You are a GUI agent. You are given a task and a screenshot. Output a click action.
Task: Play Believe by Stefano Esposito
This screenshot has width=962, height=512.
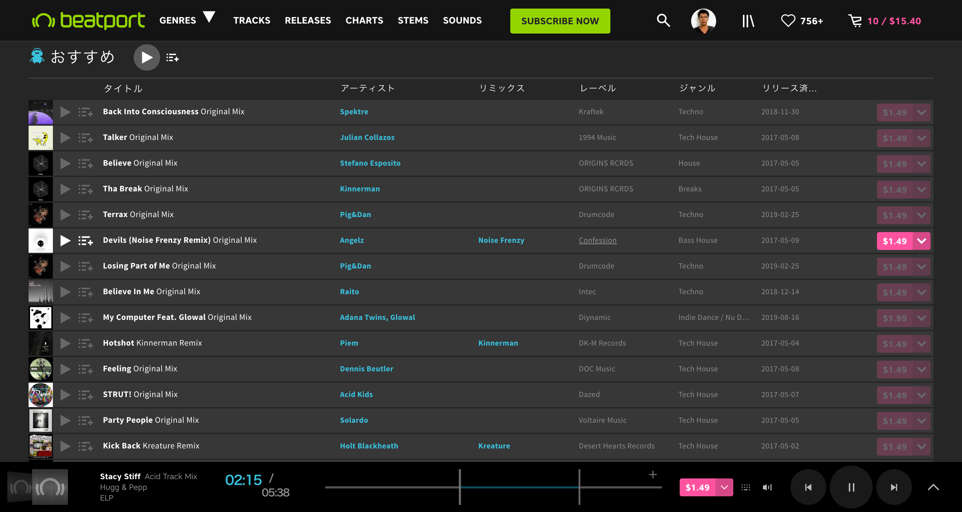point(65,164)
